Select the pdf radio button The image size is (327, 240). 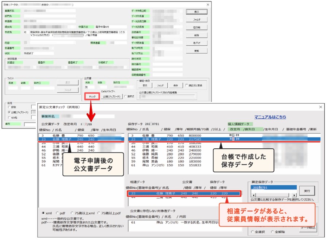point(57,213)
